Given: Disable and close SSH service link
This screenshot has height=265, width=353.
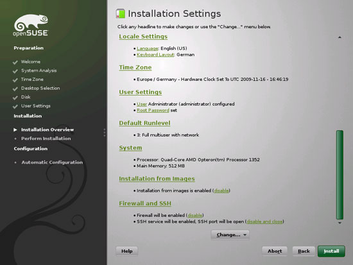Looking at the screenshot, I should [x=264, y=221].
